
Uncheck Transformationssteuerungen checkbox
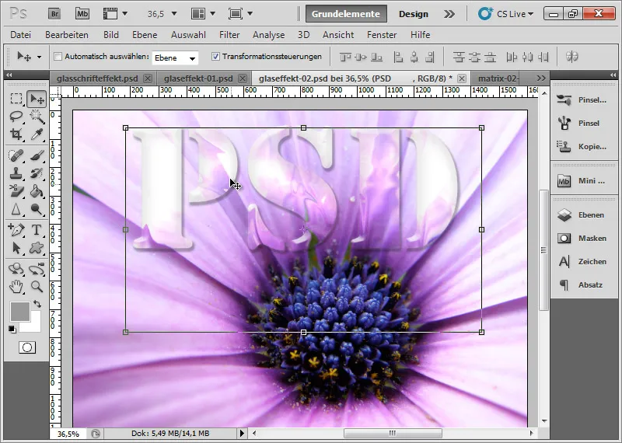point(215,56)
